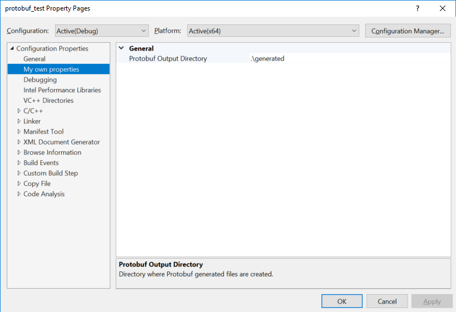Expand the Linker node arrow
The image size is (456, 312).
[x=19, y=121]
